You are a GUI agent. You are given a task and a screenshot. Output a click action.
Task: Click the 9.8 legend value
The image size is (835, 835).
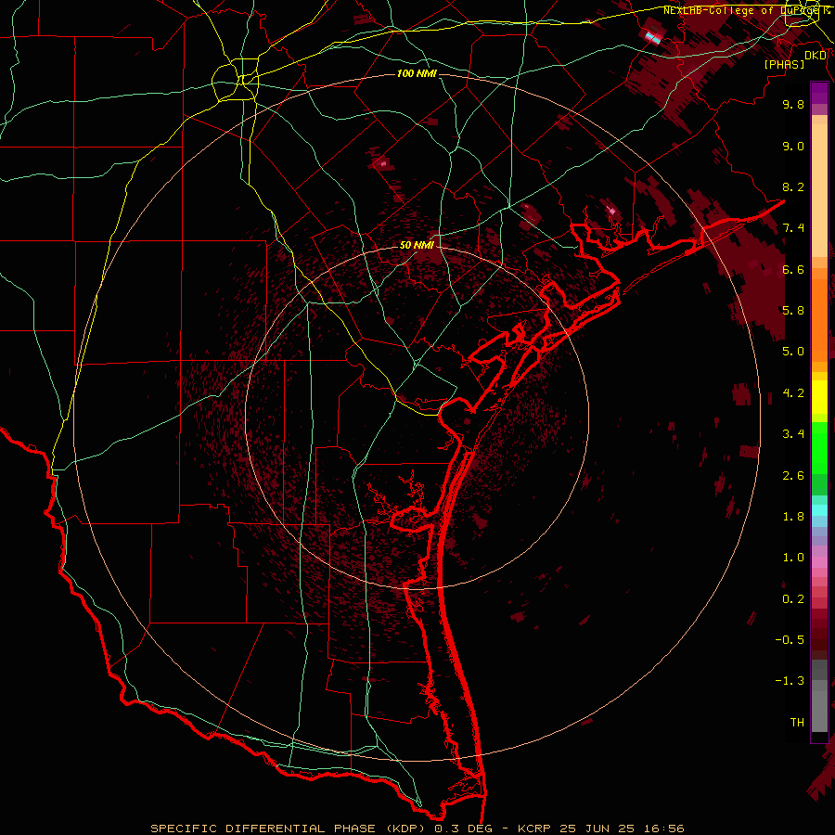point(793,104)
